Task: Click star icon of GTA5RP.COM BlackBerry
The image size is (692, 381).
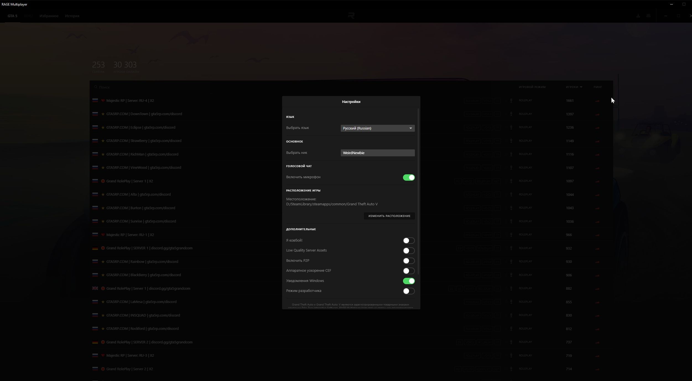Action: tap(103, 275)
